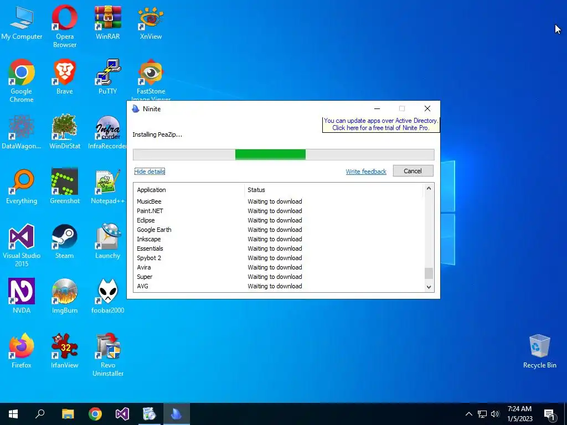This screenshot has width=567, height=425.
Task: Open File Explorer from the taskbar
Action: pyautogui.click(x=68, y=414)
